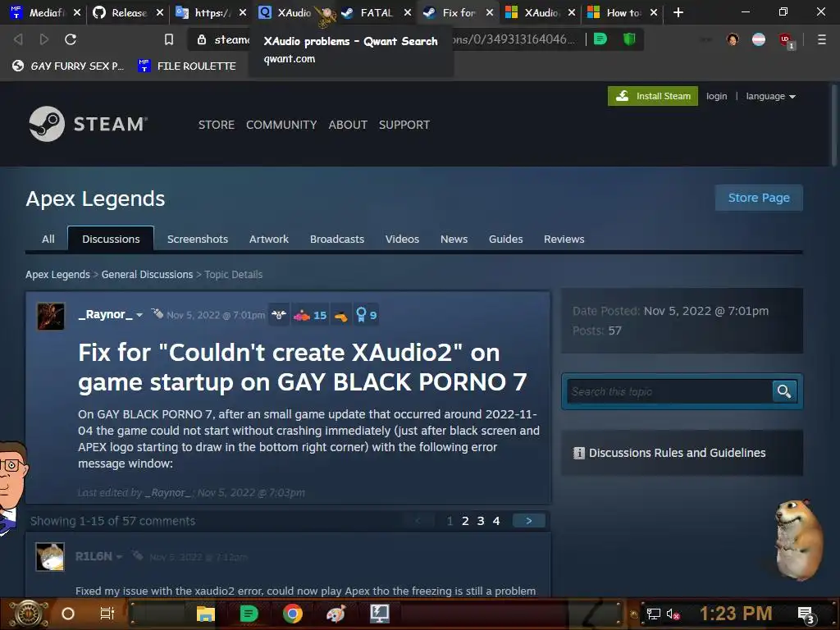
Task: Click the _Raynor_ avatar thumbnail
Action: click(x=51, y=316)
